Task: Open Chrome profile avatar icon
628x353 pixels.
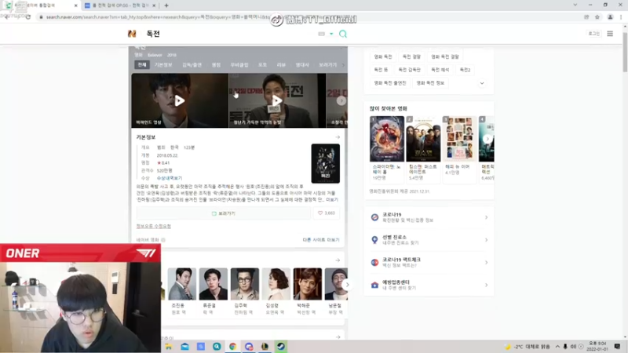Action: click(x=610, y=17)
